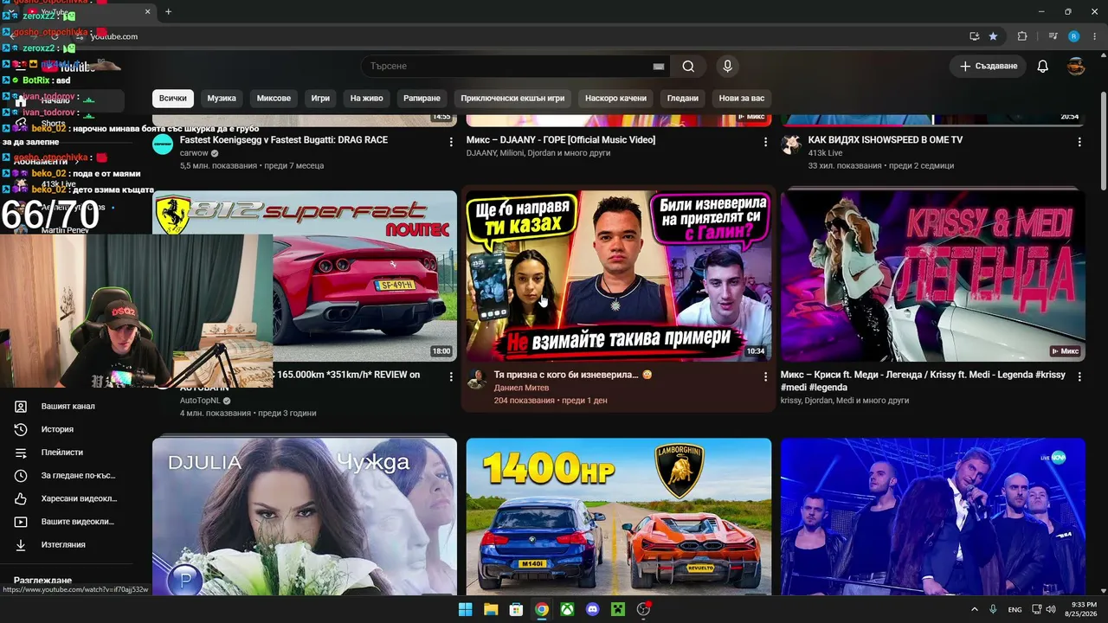Open the Fastest Koenigsegg v Fastest Bugatti title

click(x=284, y=140)
